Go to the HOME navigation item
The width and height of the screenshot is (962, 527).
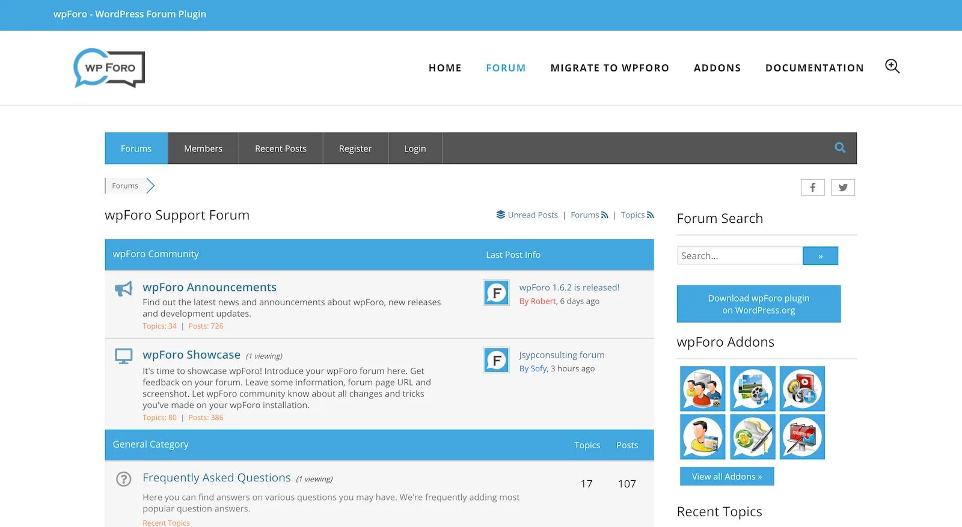[x=445, y=68]
